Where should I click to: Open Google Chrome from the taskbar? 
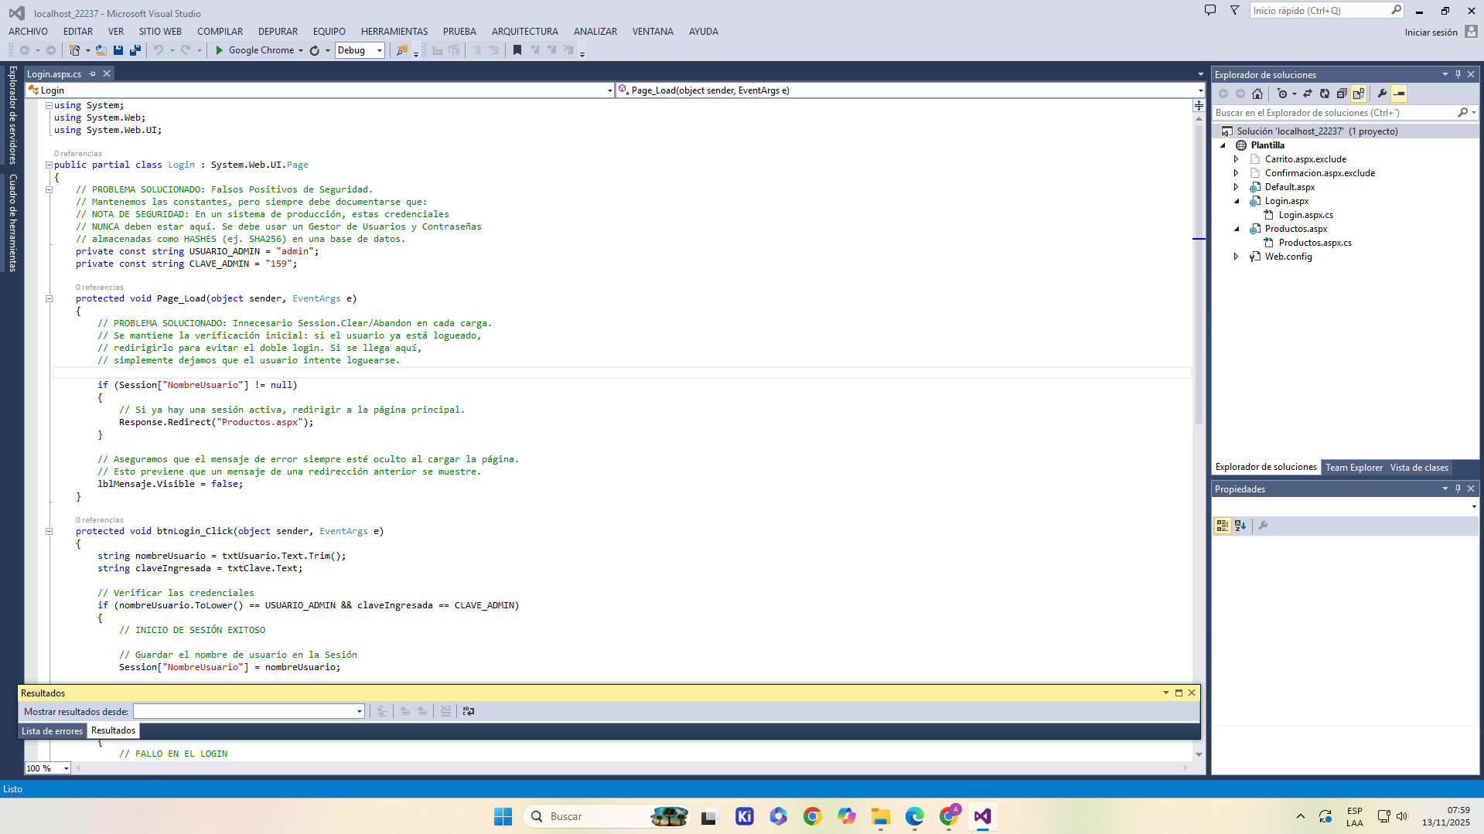(812, 816)
